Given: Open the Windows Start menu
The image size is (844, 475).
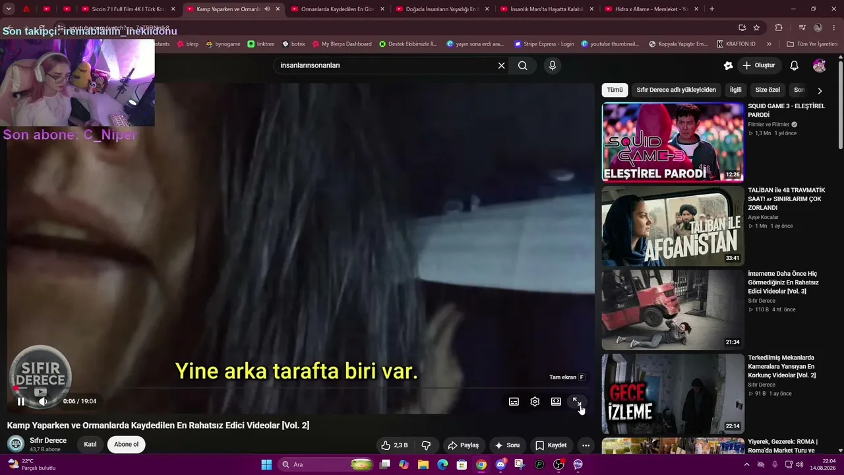Looking at the screenshot, I should point(266,464).
